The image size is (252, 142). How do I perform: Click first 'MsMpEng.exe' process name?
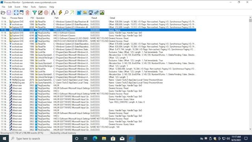[19, 69]
